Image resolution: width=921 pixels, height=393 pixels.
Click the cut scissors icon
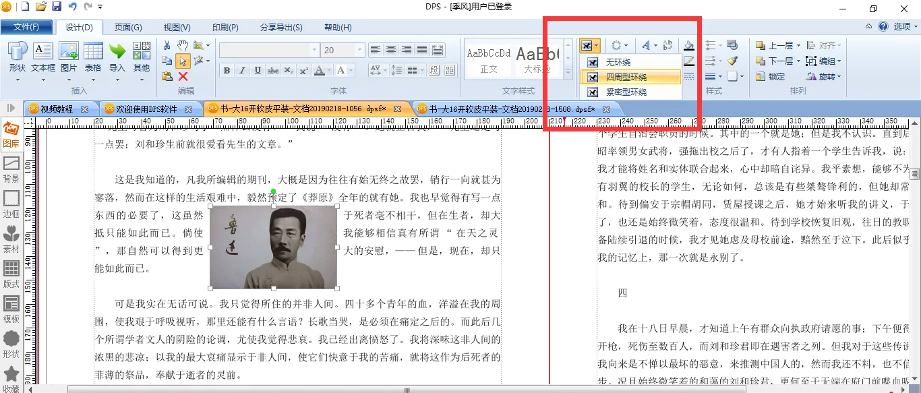[167, 45]
